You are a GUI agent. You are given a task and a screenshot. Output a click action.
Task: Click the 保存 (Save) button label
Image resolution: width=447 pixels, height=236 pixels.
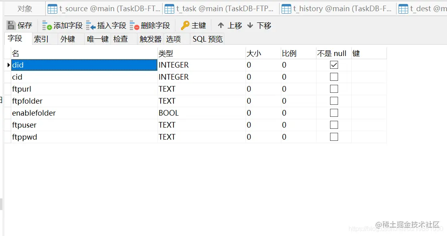(25, 25)
